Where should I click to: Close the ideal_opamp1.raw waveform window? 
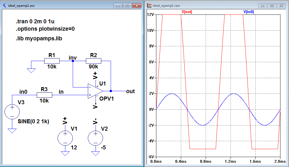point(282,6)
